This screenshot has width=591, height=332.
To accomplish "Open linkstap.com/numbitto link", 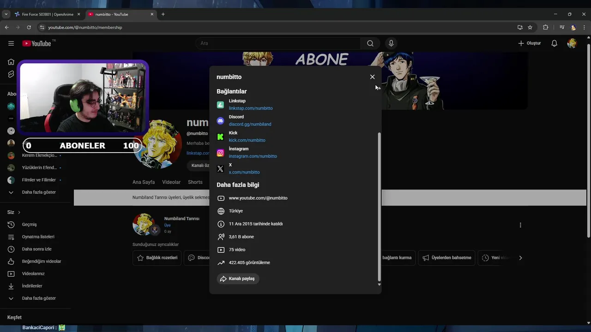I will (x=251, y=108).
